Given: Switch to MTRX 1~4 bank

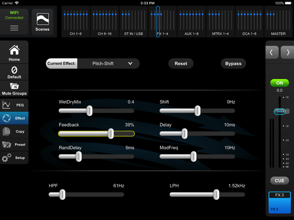Looking at the screenshot, I should click(x=220, y=22).
